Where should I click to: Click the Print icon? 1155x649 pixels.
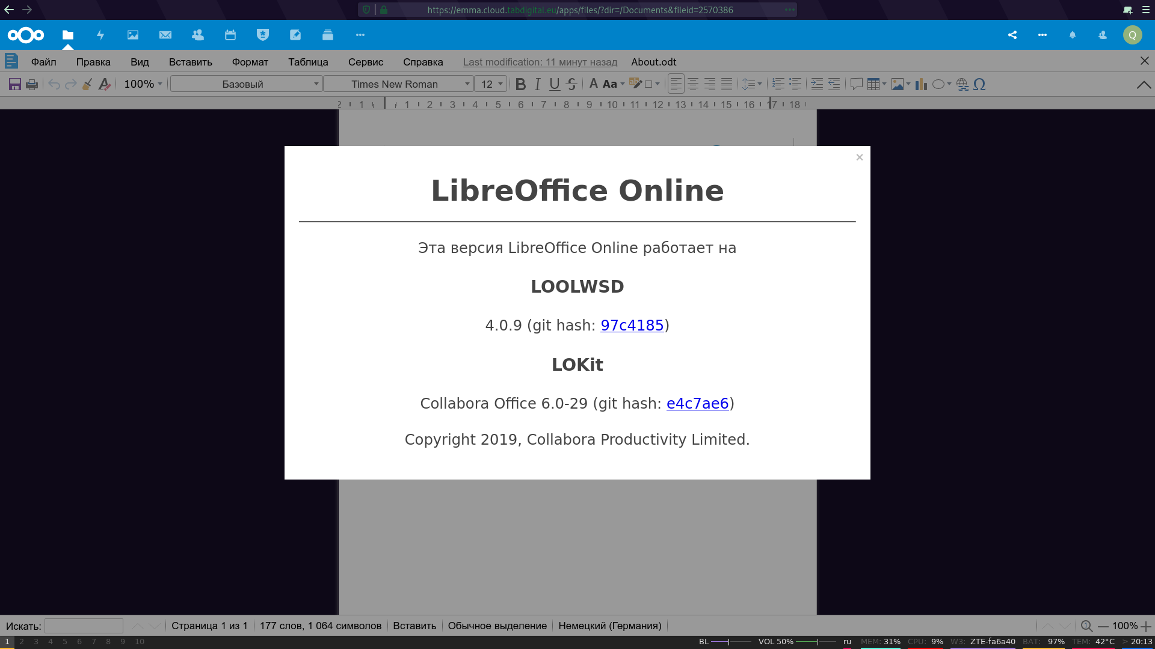(x=32, y=84)
